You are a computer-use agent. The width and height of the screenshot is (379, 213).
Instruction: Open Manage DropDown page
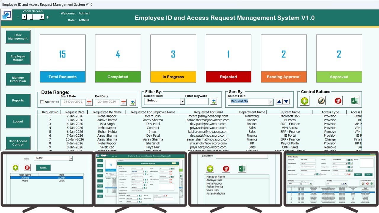click(x=18, y=79)
